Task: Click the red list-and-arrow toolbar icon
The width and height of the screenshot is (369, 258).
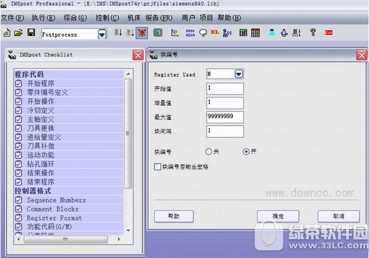Action: point(129,33)
